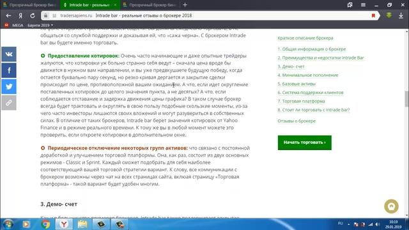Open bookmarks panel icon in title bar
The image size is (409, 230).
tap(350, 4)
